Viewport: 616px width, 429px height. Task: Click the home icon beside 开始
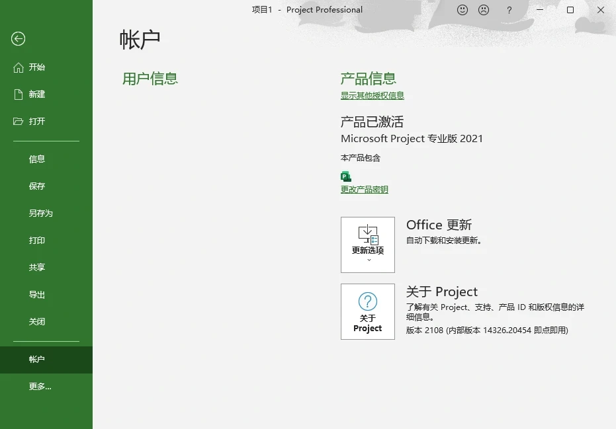[19, 67]
